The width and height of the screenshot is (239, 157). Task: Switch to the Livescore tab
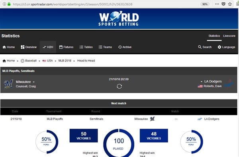[x=229, y=36]
